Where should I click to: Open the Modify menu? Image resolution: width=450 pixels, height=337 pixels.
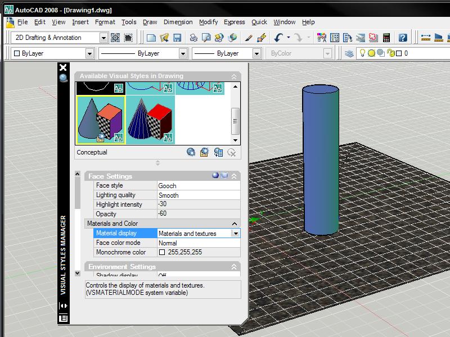(208, 22)
